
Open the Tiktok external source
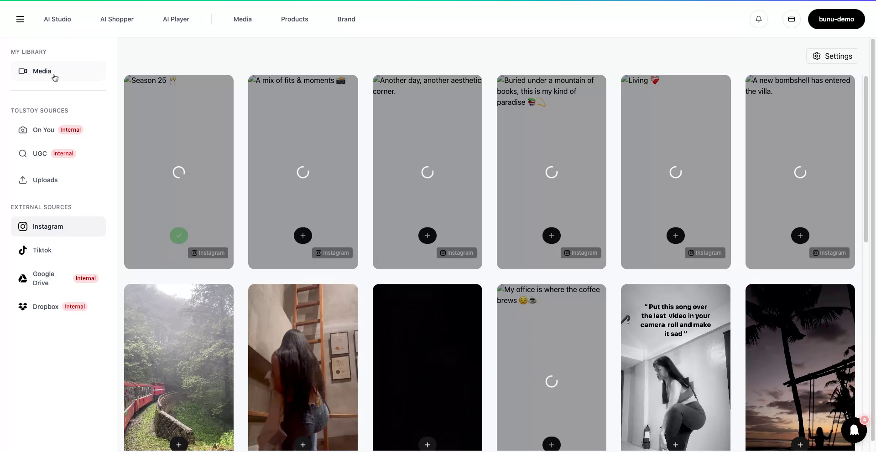42,250
